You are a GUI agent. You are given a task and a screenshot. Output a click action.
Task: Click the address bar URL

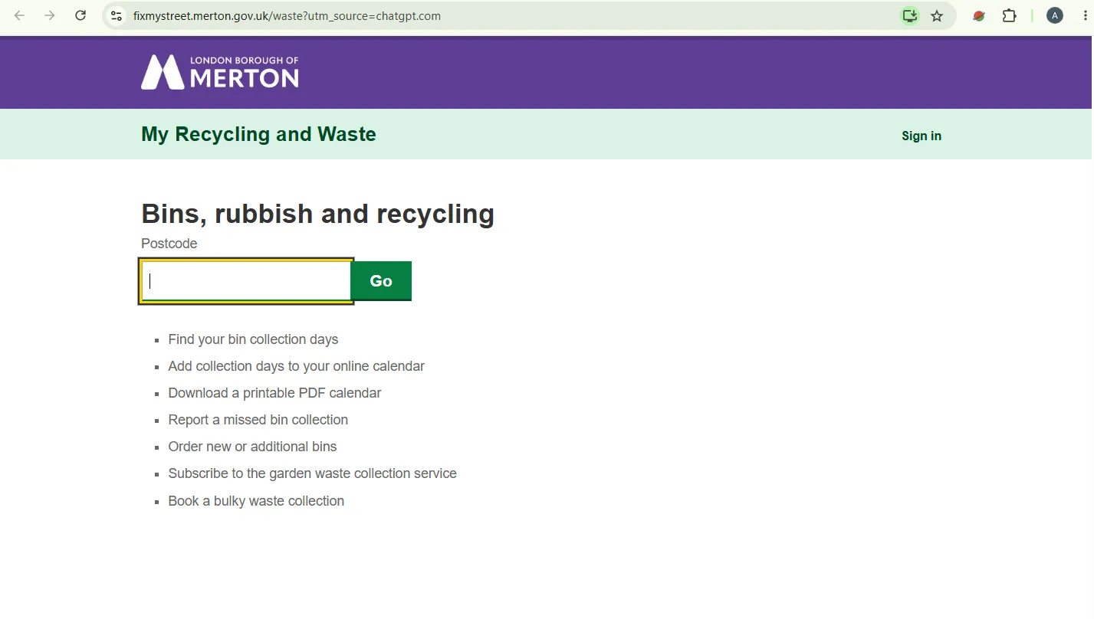point(287,16)
